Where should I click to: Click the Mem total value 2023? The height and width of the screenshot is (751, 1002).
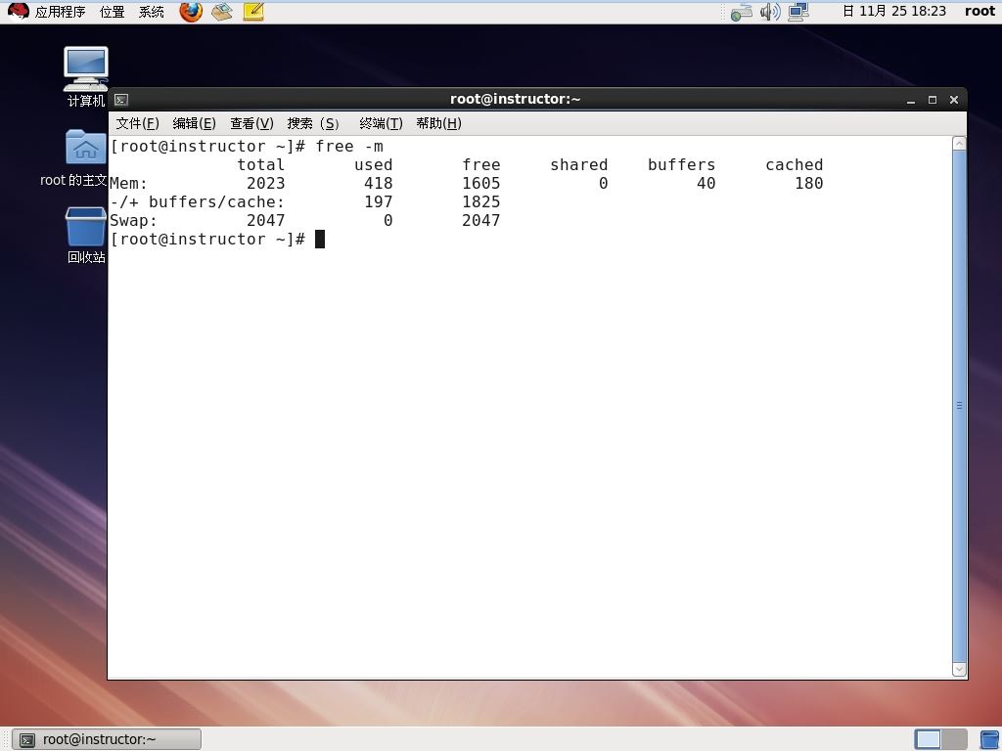pyautogui.click(x=266, y=183)
